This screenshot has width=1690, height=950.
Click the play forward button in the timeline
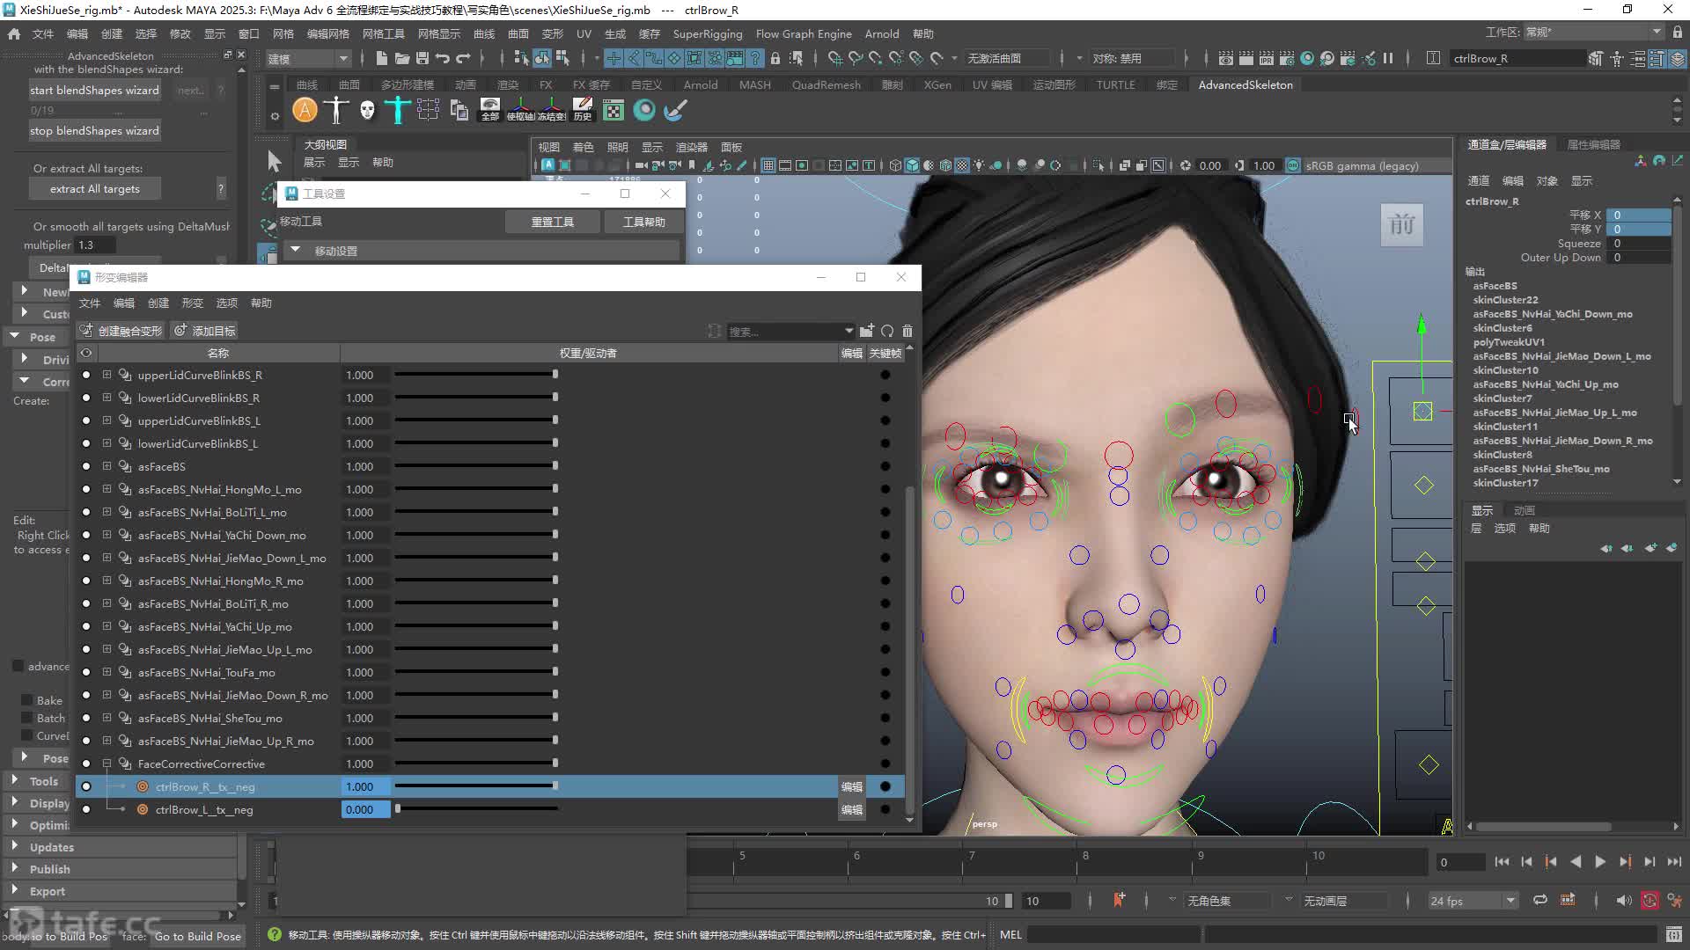(1600, 862)
